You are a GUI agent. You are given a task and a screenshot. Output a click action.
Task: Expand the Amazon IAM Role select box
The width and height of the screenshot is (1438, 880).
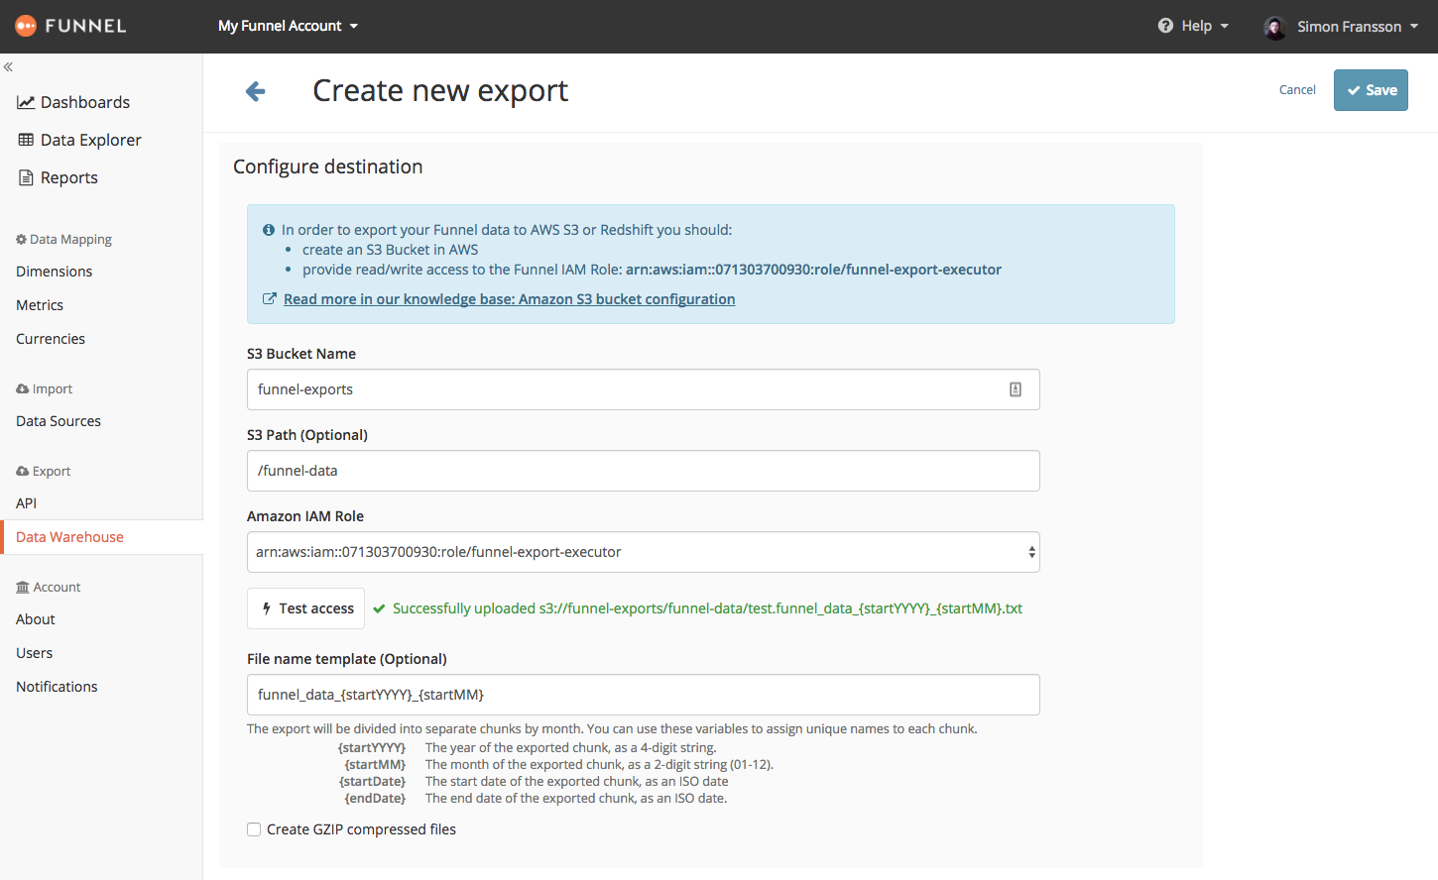click(643, 552)
